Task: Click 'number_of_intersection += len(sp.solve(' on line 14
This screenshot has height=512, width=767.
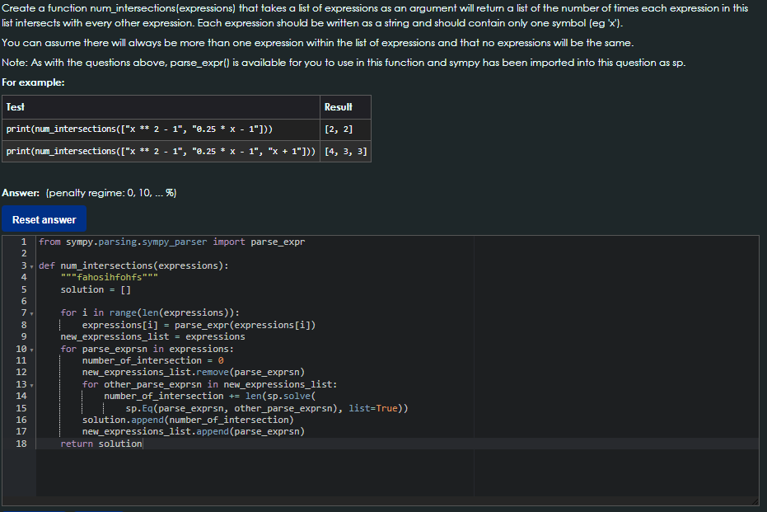Action: click(x=210, y=396)
